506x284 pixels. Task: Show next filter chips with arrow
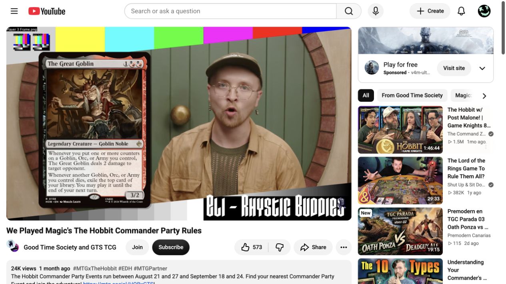click(484, 96)
